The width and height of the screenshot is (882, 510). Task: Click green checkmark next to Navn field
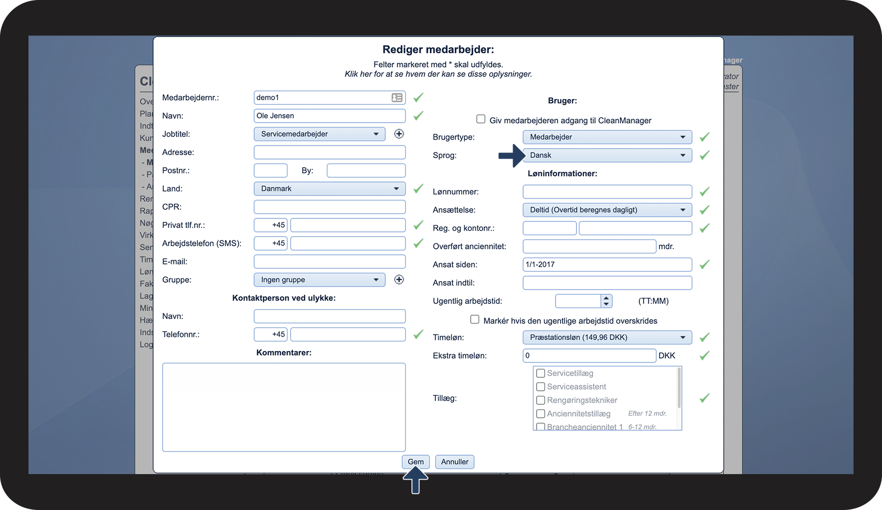click(x=418, y=116)
